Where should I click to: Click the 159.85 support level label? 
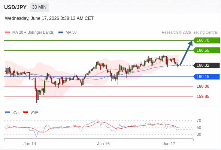click(x=203, y=96)
